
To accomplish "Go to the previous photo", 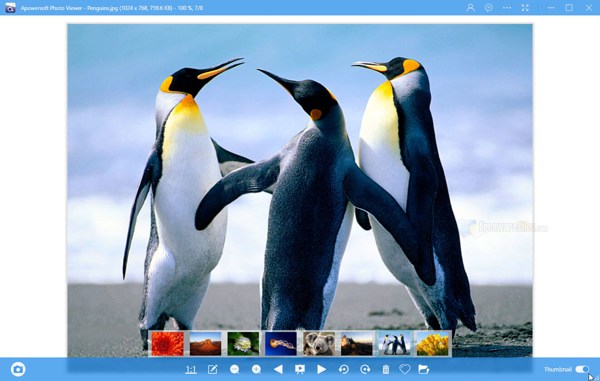I will pos(278,369).
